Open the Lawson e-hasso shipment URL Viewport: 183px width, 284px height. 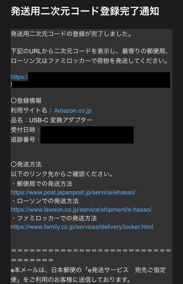(x=81, y=210)
